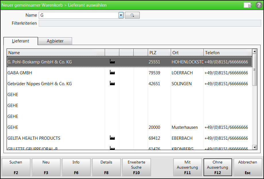Click factory icon in Gebrüder Nippes row

112,83
